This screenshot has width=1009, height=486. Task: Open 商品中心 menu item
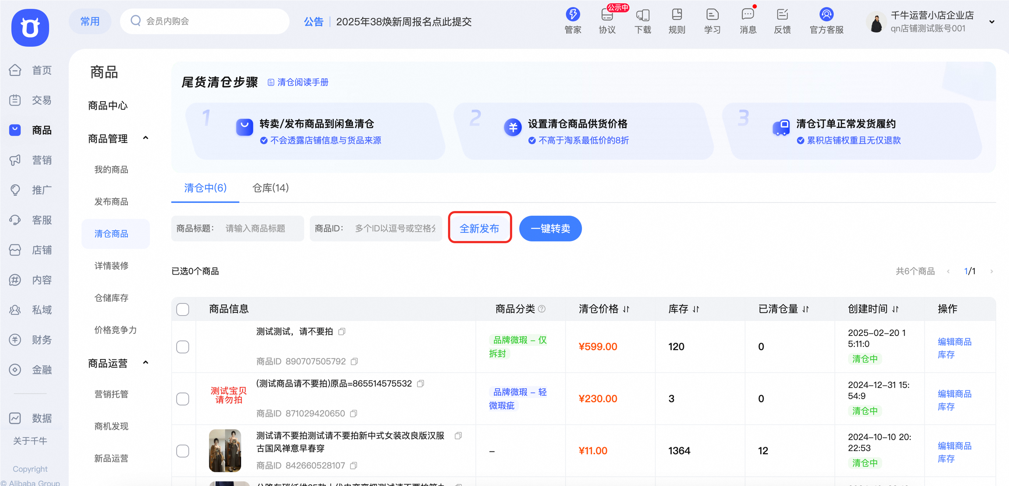[108, 106]
